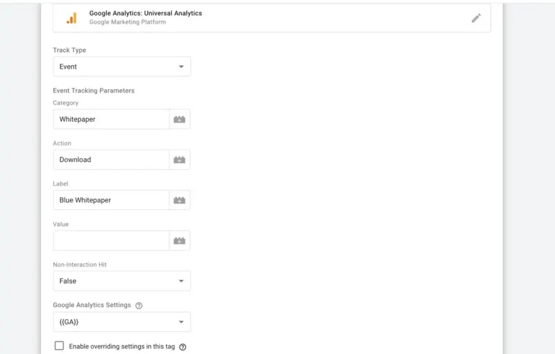Viewport: 555px width, 354px height.
Task: Open variable picker beside Action field
Action: pyautogui.click(x=180, y=160)
